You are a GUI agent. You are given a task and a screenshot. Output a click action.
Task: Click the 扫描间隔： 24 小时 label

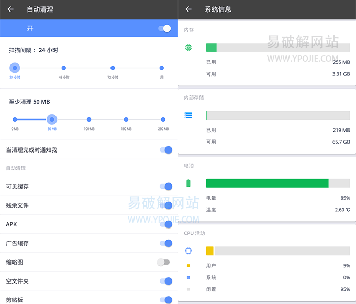point(34,50)
